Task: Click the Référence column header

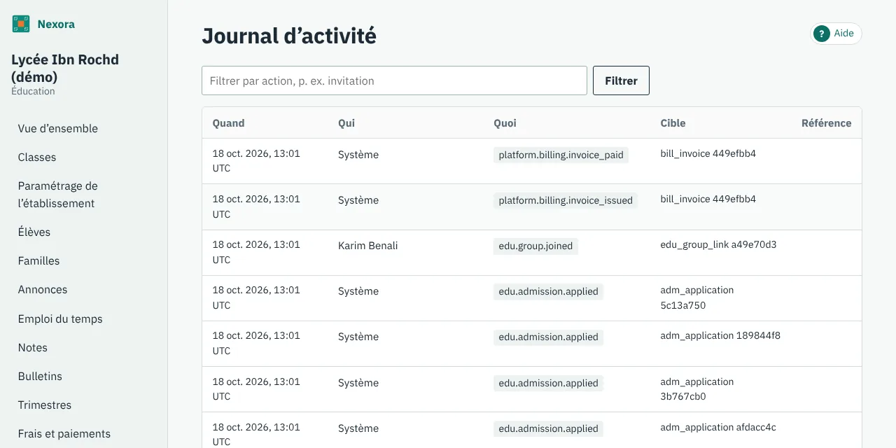Action: pos(827,123)
